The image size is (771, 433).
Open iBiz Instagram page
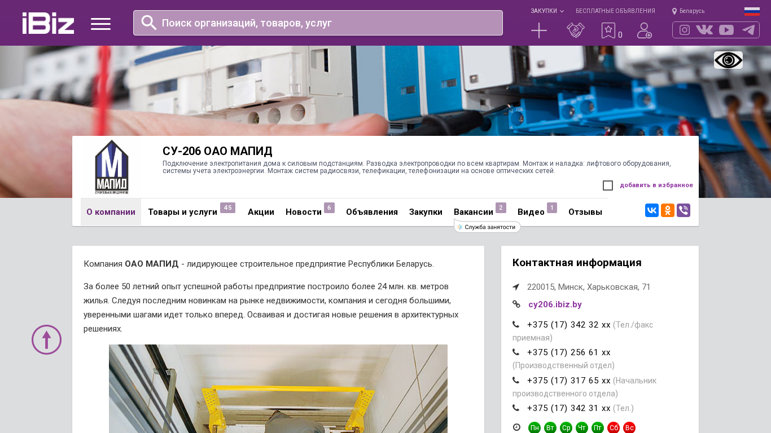(685, 30)
